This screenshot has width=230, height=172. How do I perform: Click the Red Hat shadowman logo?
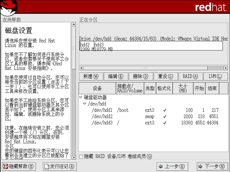(x=9, y=8)
